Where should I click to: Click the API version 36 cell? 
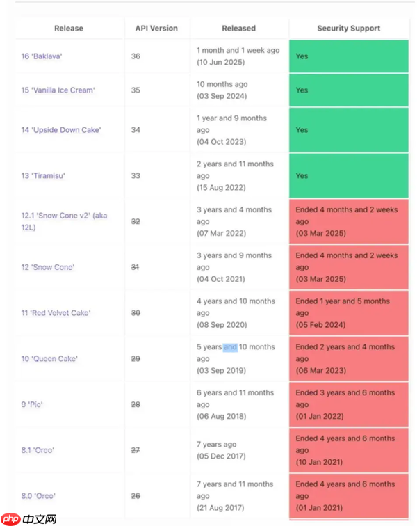pos(136,56)
